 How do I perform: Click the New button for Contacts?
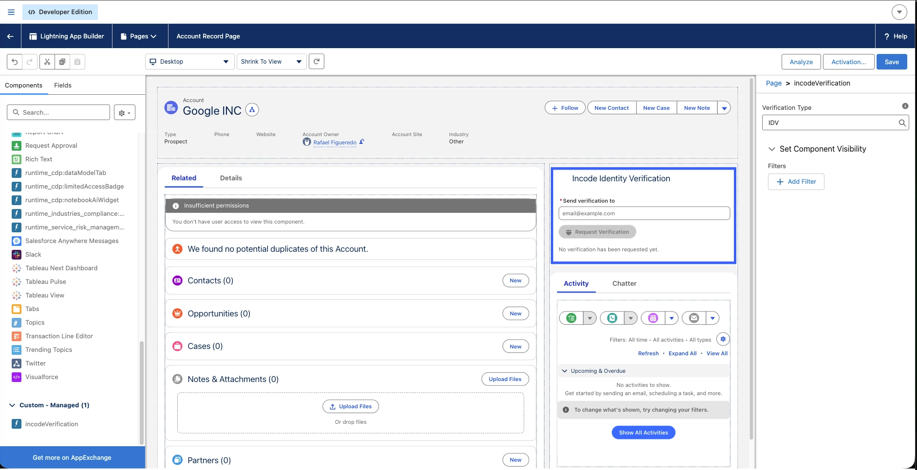515,280
